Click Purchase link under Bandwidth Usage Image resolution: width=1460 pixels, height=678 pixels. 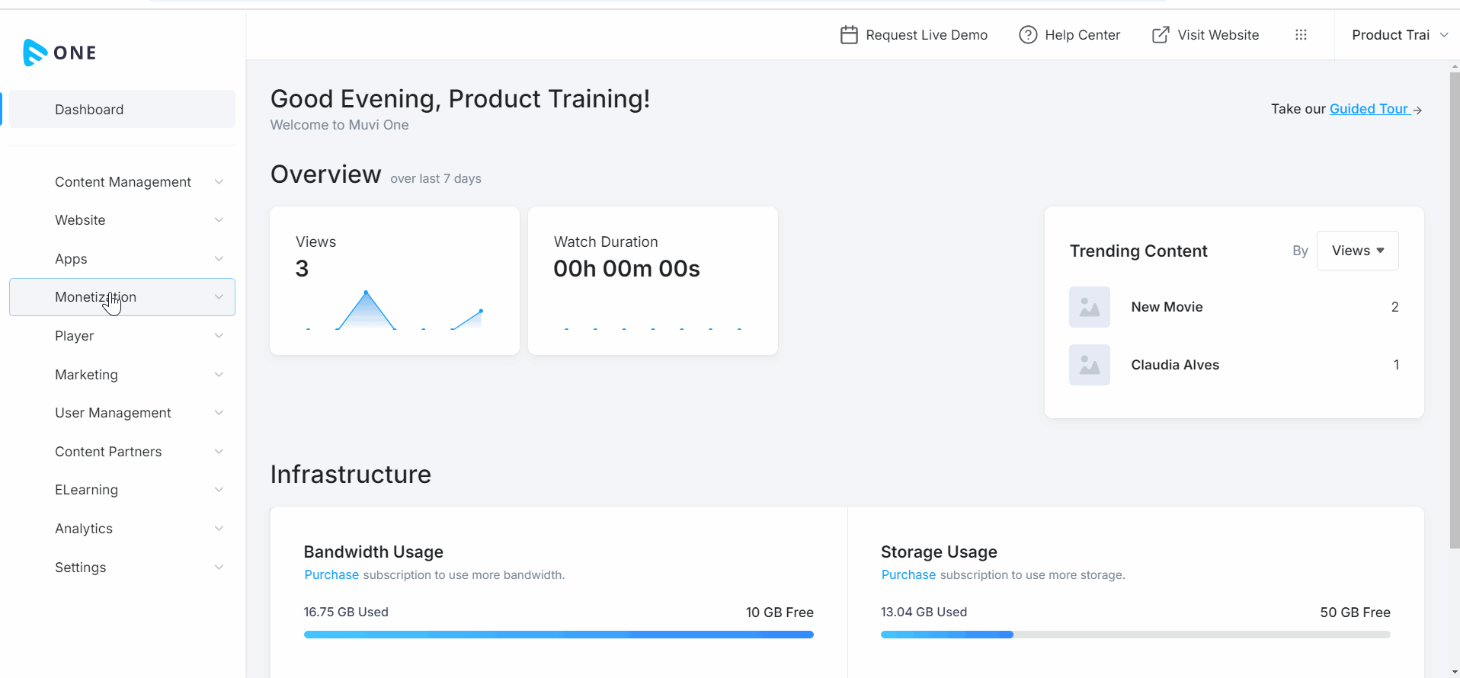pyautogui.click(x=331, y=575)
